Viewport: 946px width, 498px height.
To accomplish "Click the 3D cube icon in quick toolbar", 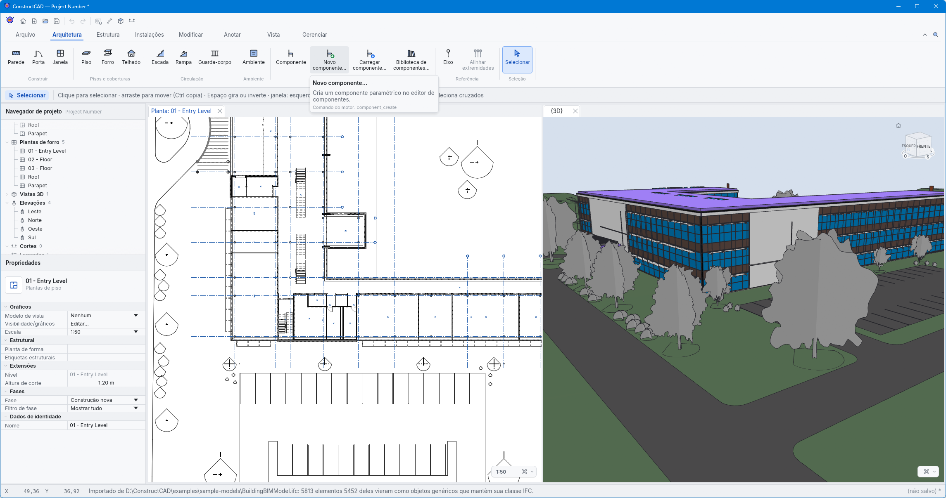I will point(121,21).
